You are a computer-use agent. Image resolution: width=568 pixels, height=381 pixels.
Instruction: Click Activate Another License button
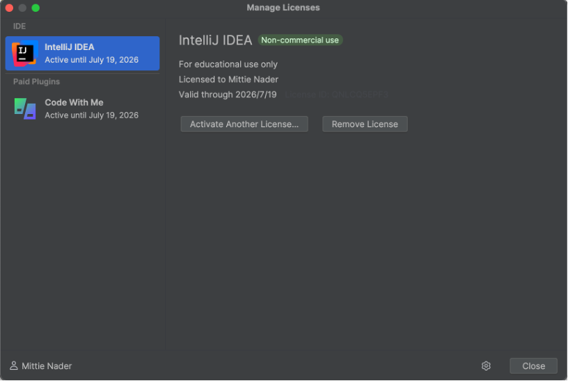pyautogui.click(x=244, y=124)
